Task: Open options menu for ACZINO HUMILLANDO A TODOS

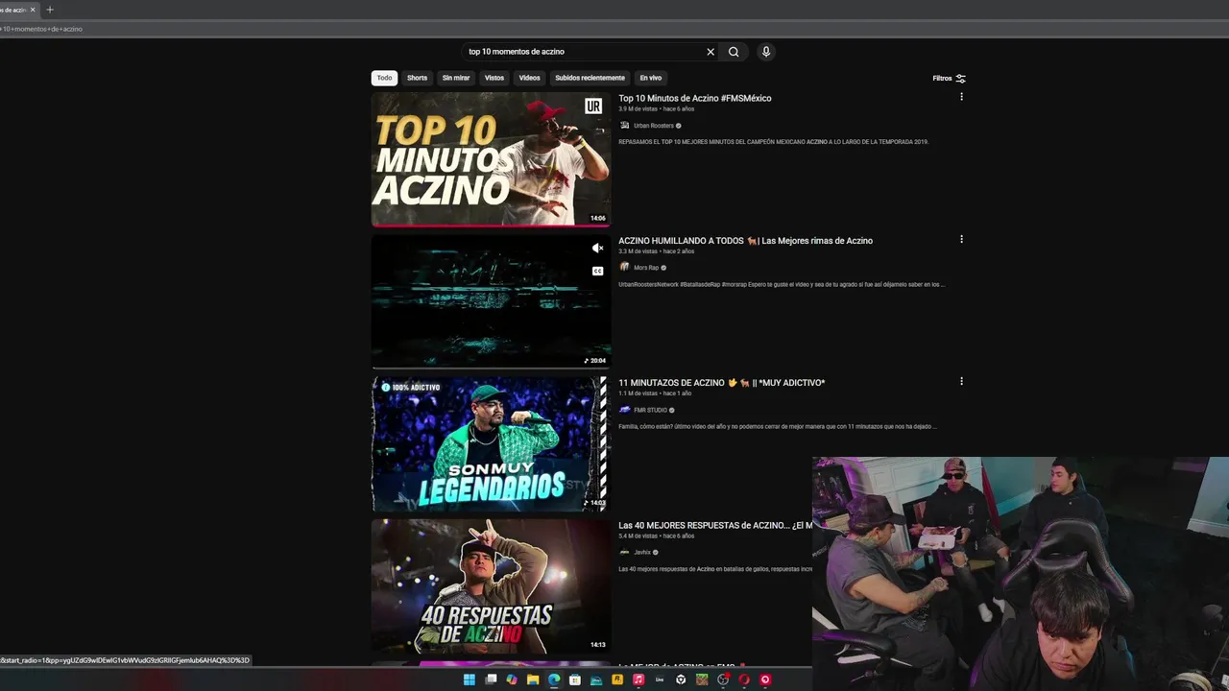Action: pyautogui.click(x=961, y=239)
